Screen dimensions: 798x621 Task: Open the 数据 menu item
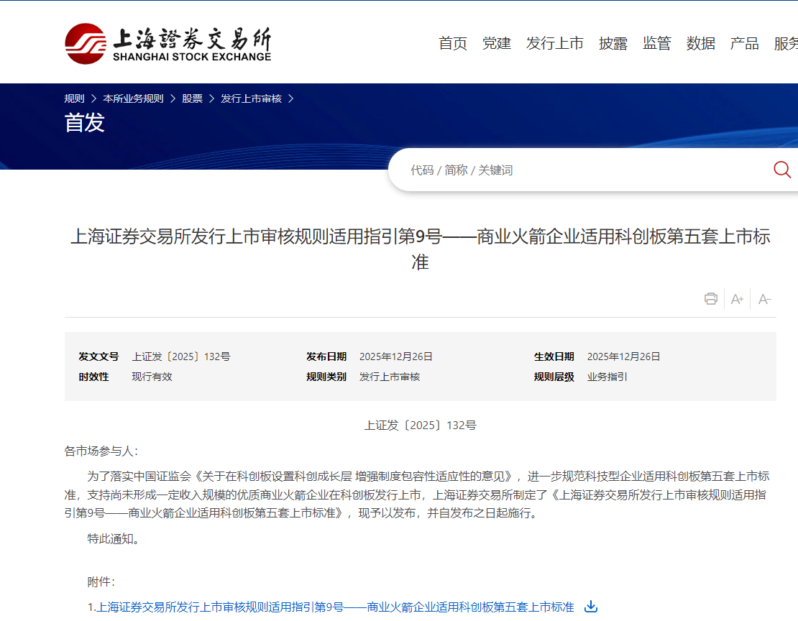(x=701, y=43)
